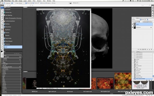Select the Path Selection tool

pos(2,39)
